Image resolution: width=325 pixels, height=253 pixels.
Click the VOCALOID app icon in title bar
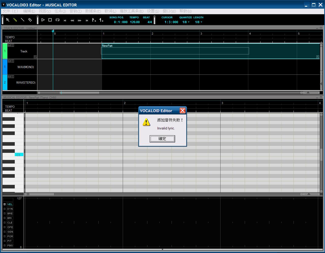[4, 5]
